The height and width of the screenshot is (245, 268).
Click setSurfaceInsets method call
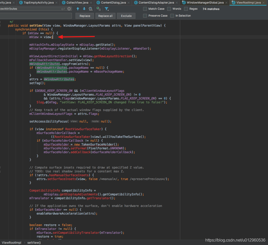pyautogui.click(x=62, y=179)
